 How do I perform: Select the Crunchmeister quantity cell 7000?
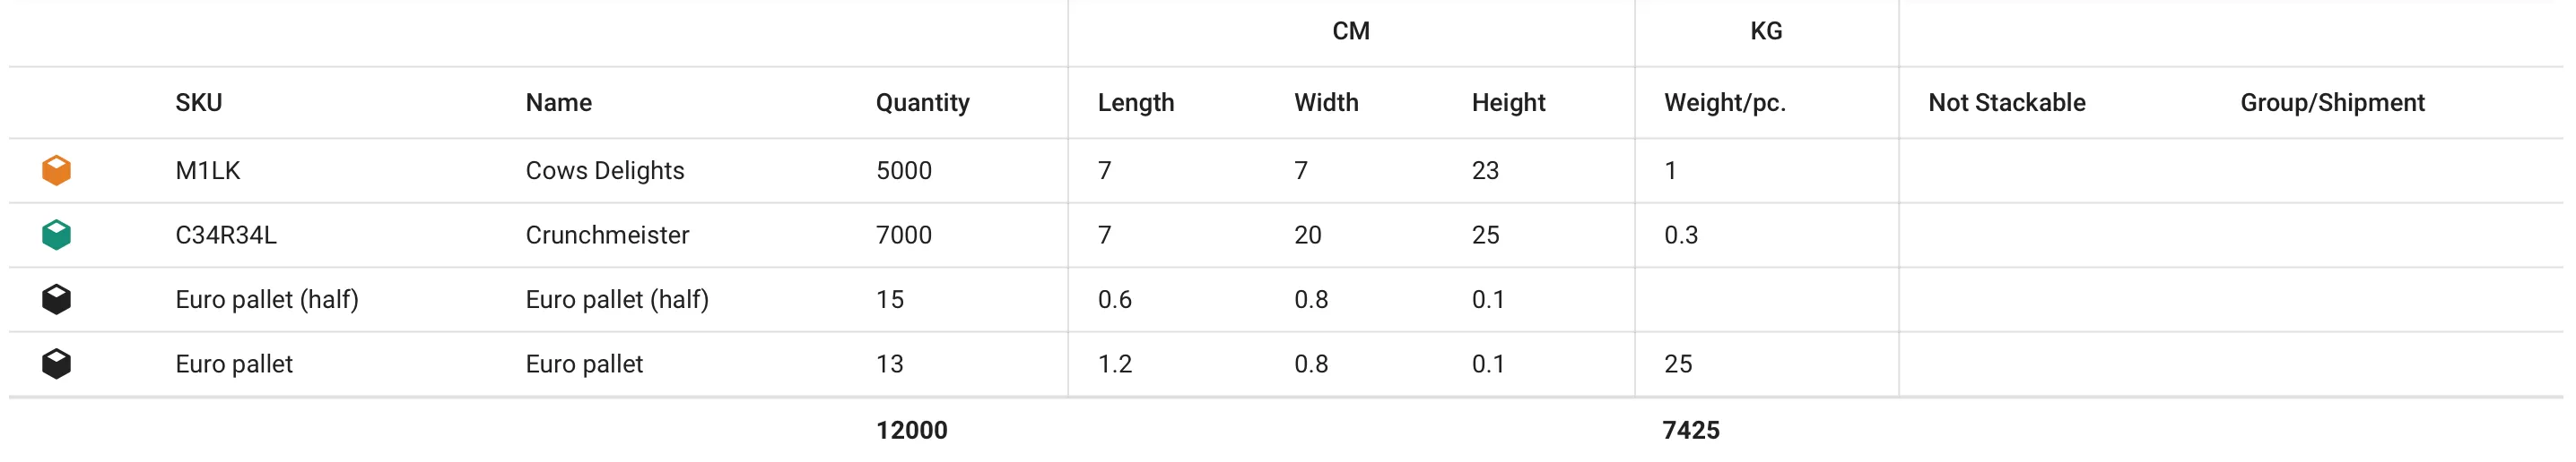tap(904, 235)
